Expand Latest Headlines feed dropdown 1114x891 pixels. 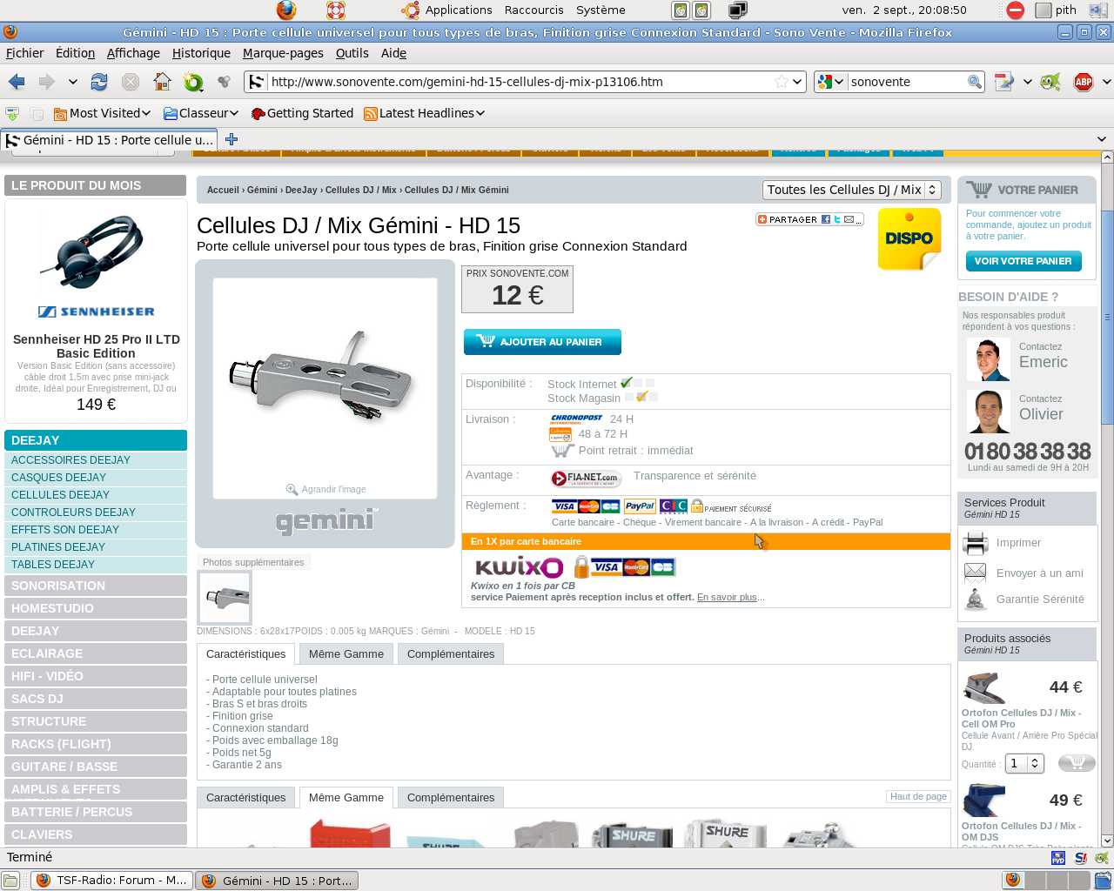pyautogui.click(x=424, y=113)
